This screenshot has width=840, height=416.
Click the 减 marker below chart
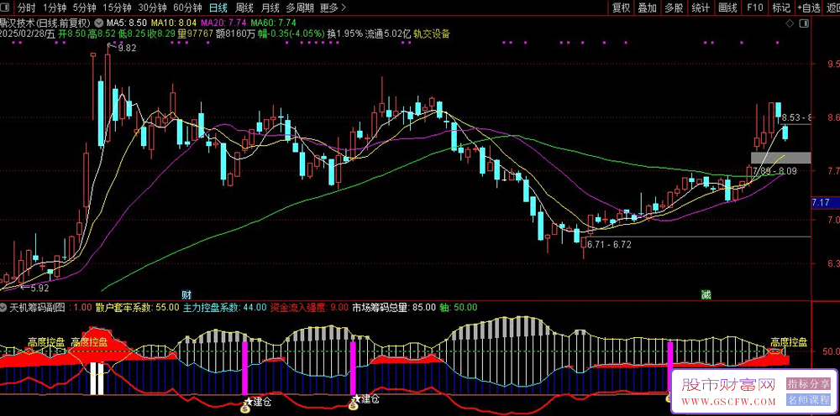pyautogui.click(x=706, y=294)
